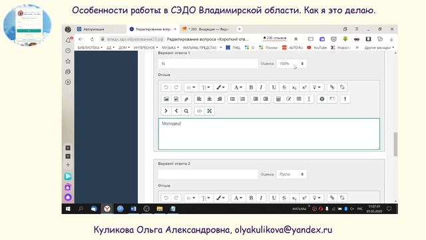Viewport: 426px width, 240px height.
Task: Undo in the answer 1 feedback editor
Action: (166, 87)
